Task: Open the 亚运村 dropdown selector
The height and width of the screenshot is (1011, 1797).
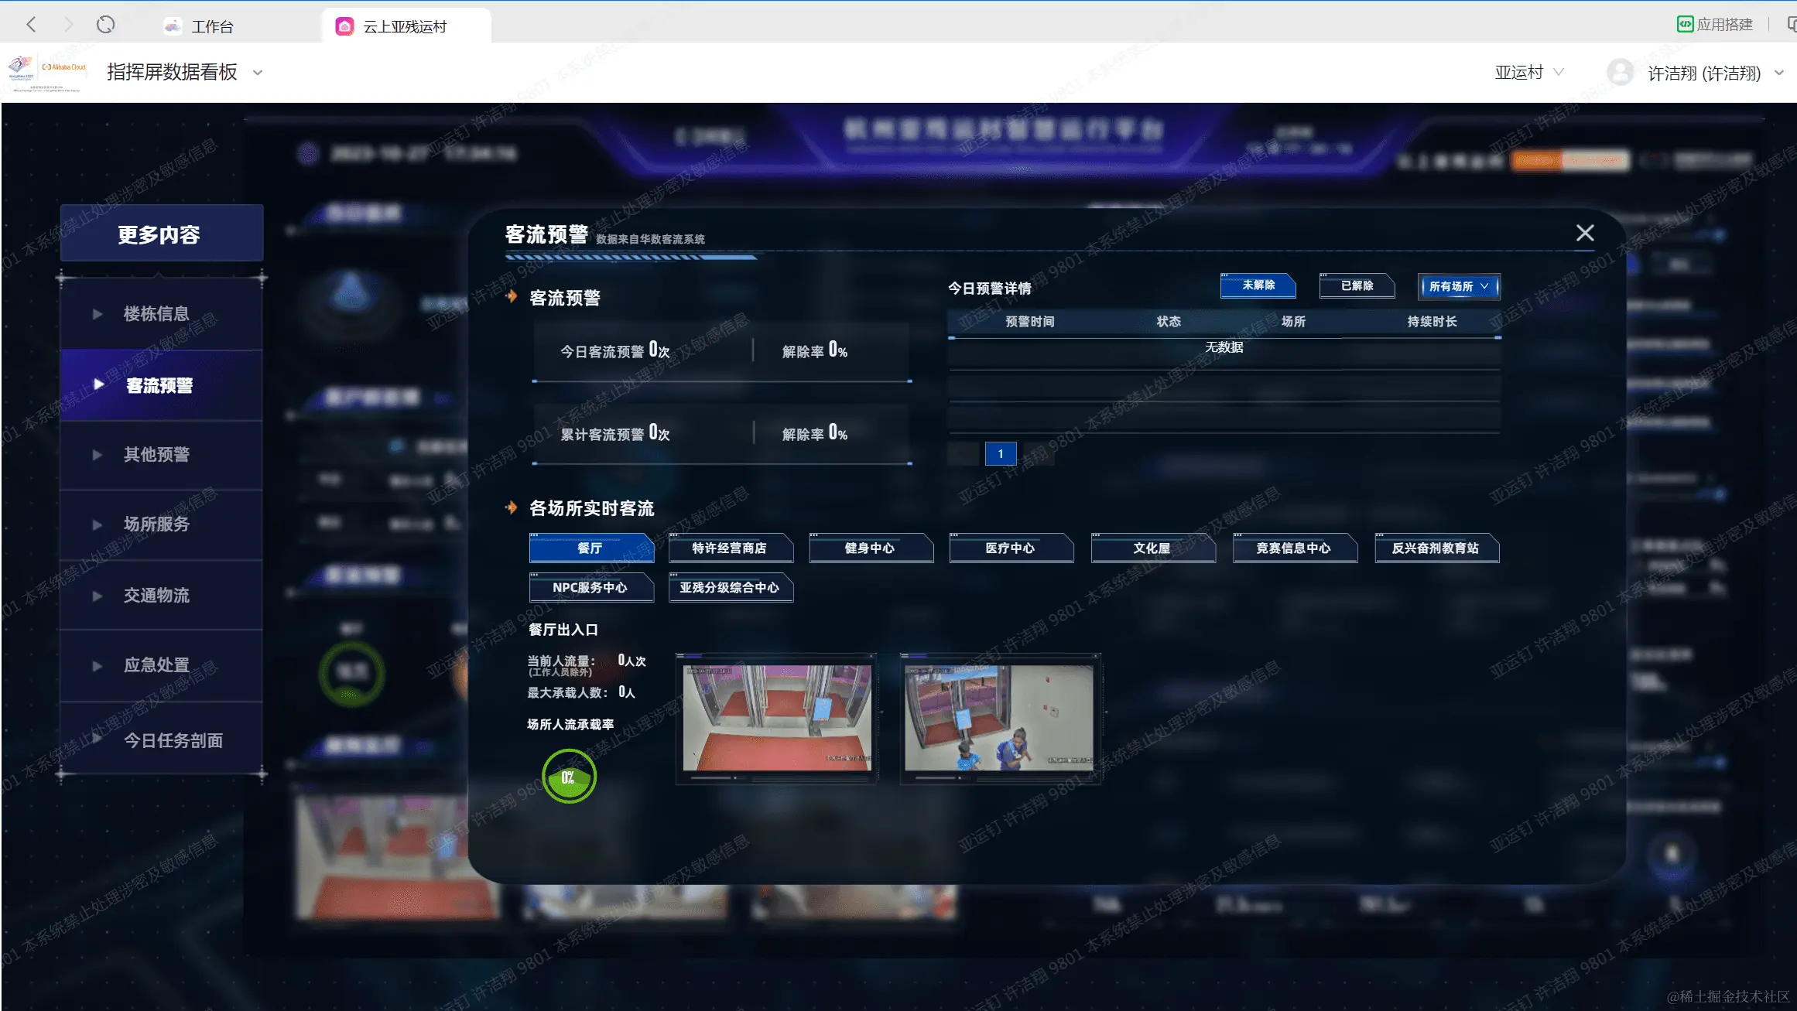Action: click(1528, 73)
